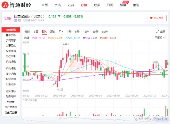The width and height of the screenshot is (170, 124).
Task: Switch chart to 1分 interval
Action: 69,32
